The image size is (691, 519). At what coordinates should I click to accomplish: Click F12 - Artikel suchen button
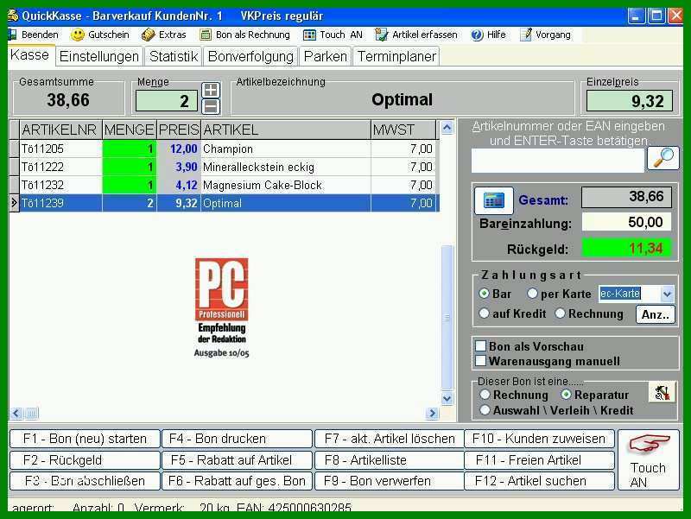coord(539,481)
